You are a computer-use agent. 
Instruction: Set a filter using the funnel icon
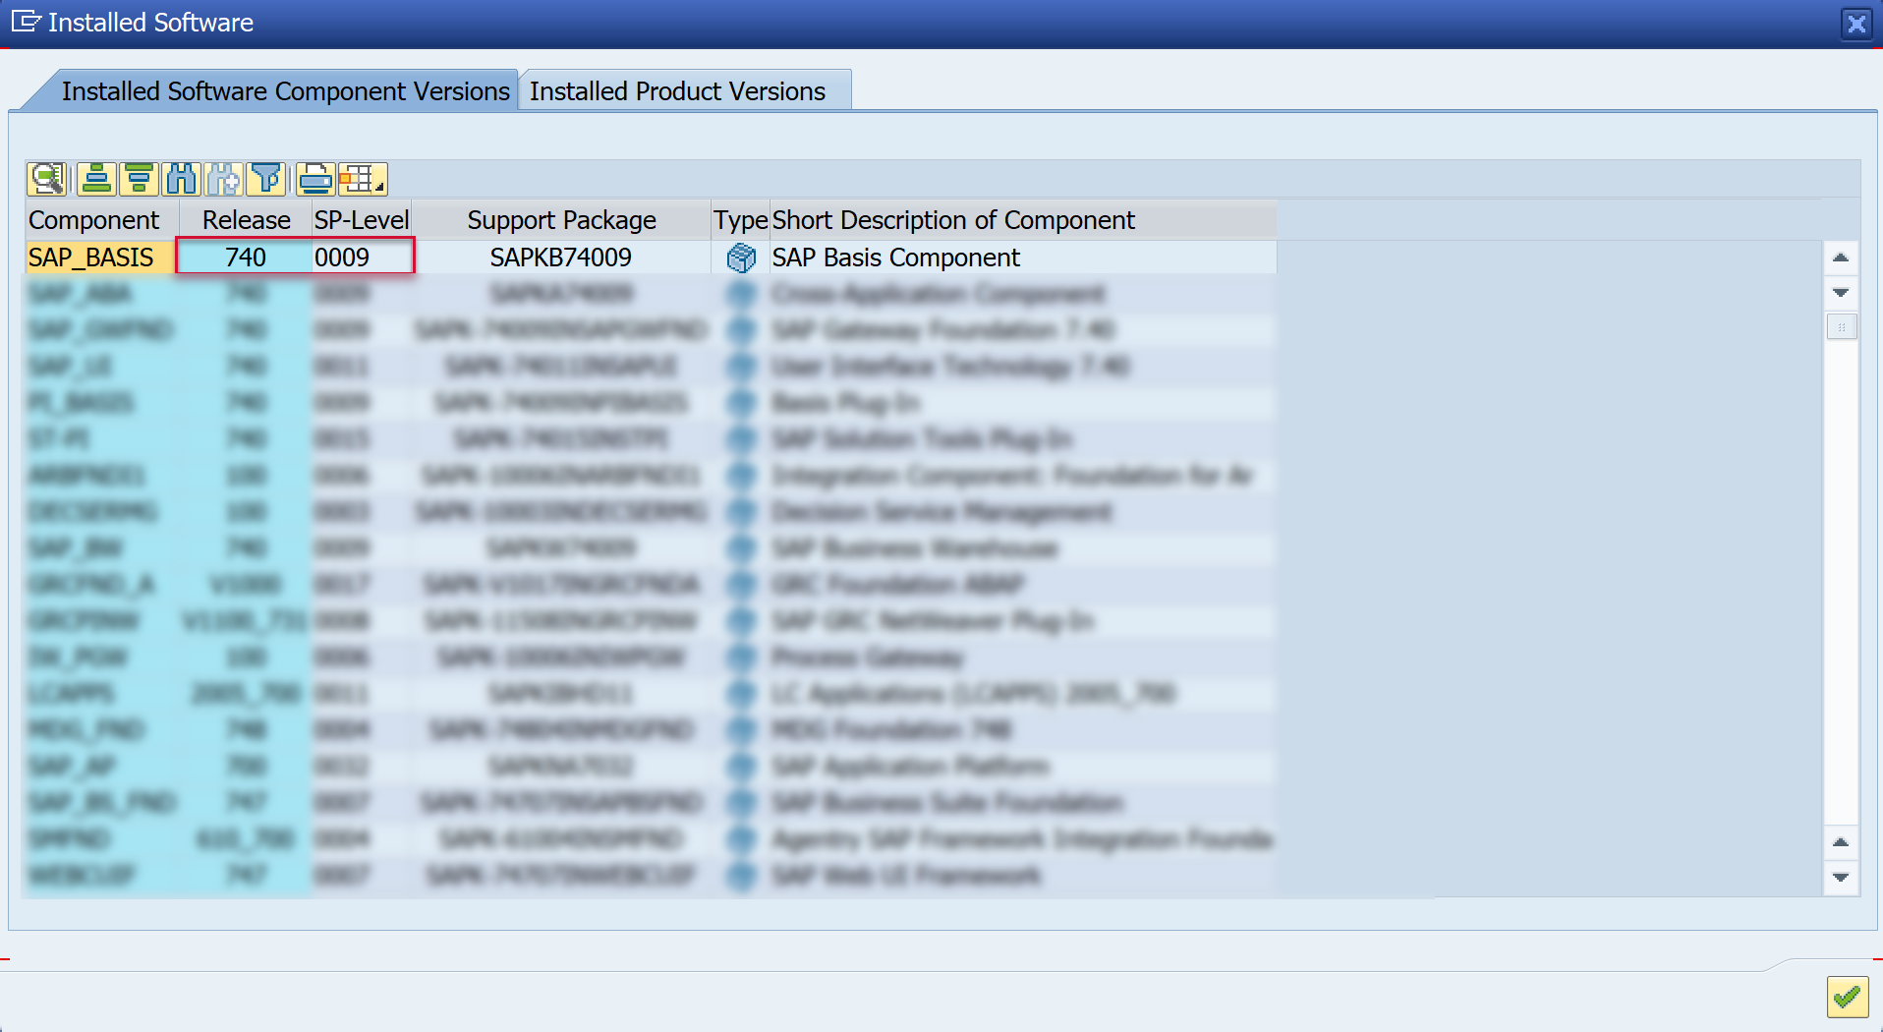[x=265, y=179]
